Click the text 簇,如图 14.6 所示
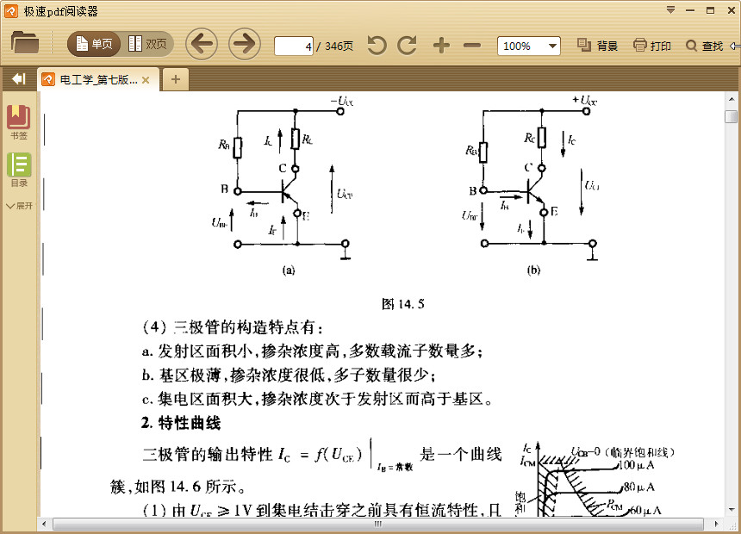Viewport: 741px width, 534px height. click(x=178, y=487)
